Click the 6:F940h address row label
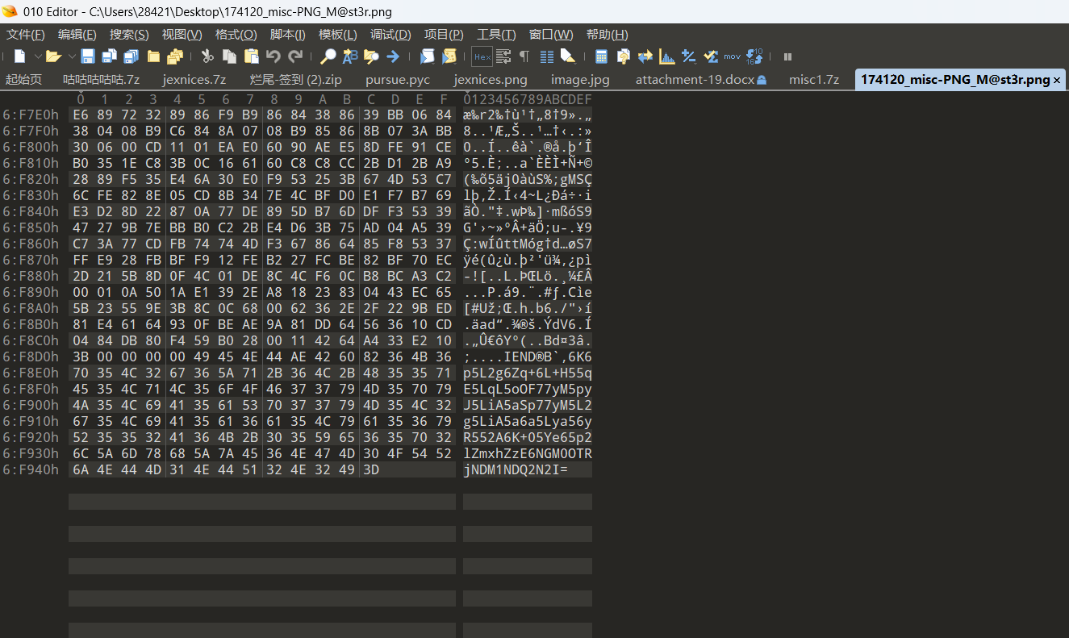This screenshot has height=638, width=1069. point(31,469)
